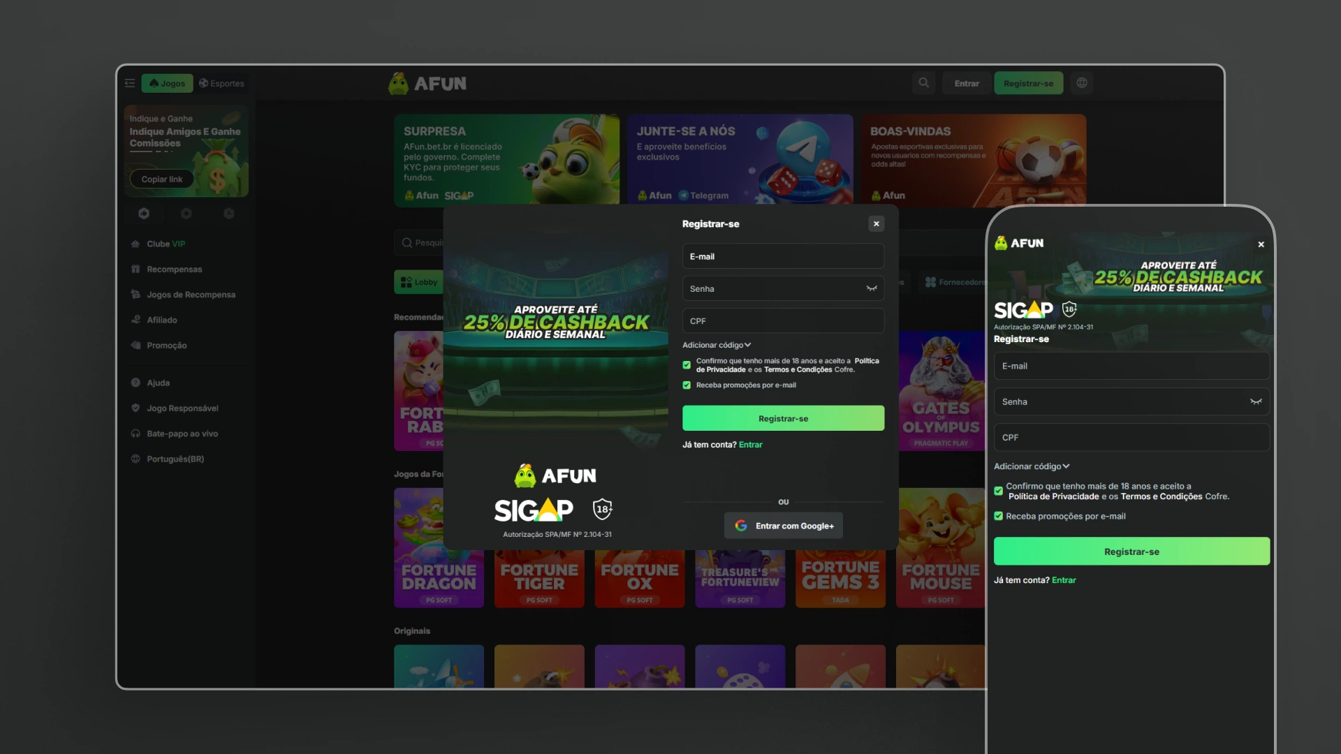Toggle Receba promoções checkbox on mobile panel
Screen dimensions: 1341x754
998,516
